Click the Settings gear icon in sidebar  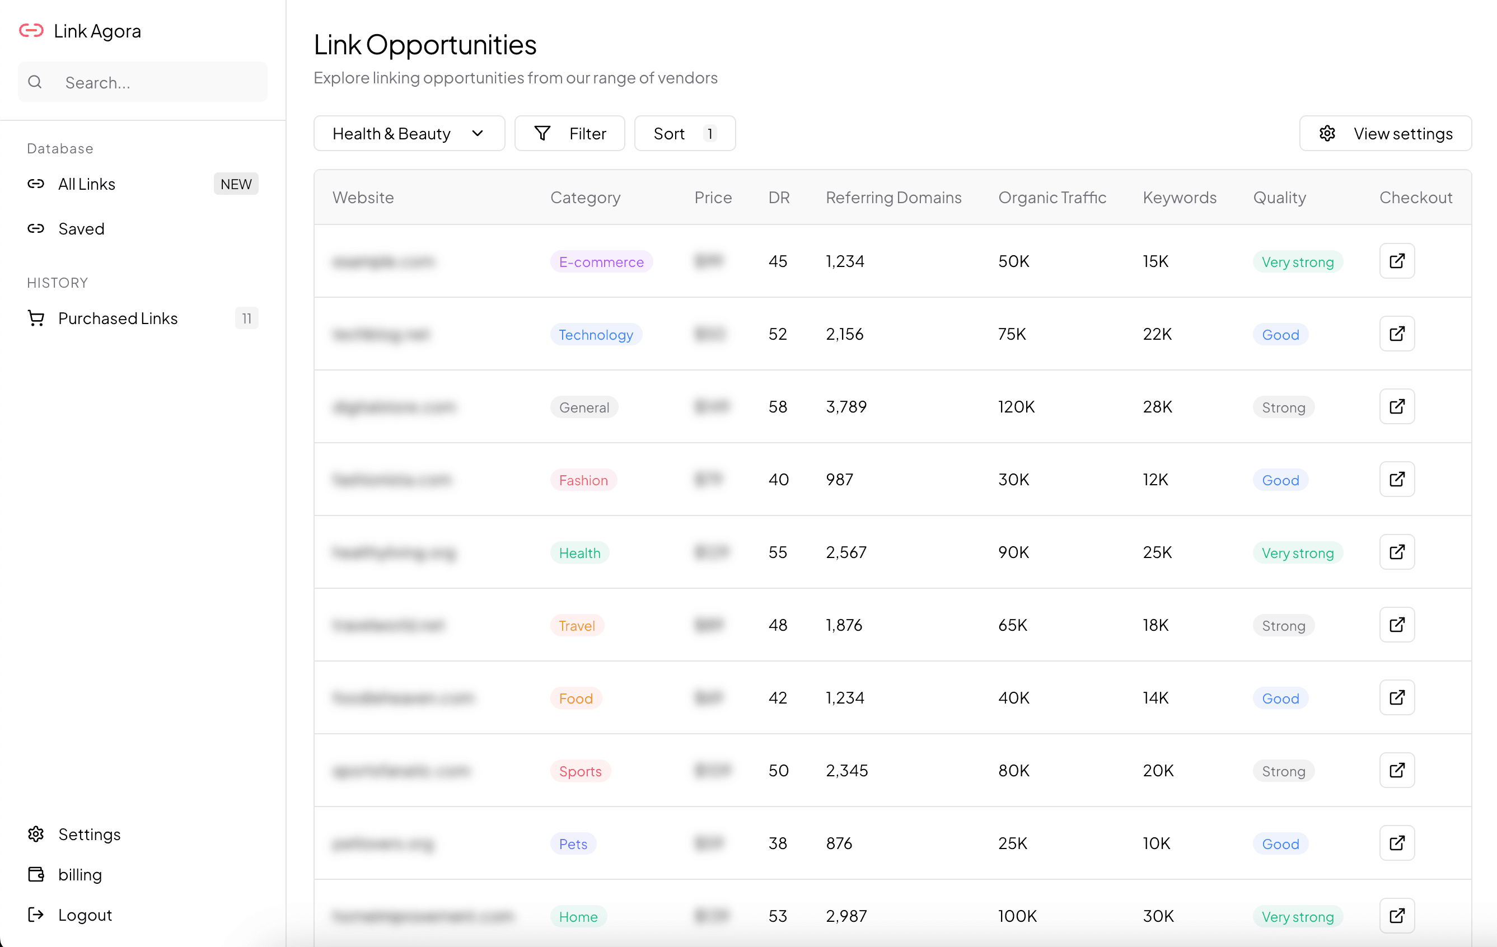[x=36, y=834]
